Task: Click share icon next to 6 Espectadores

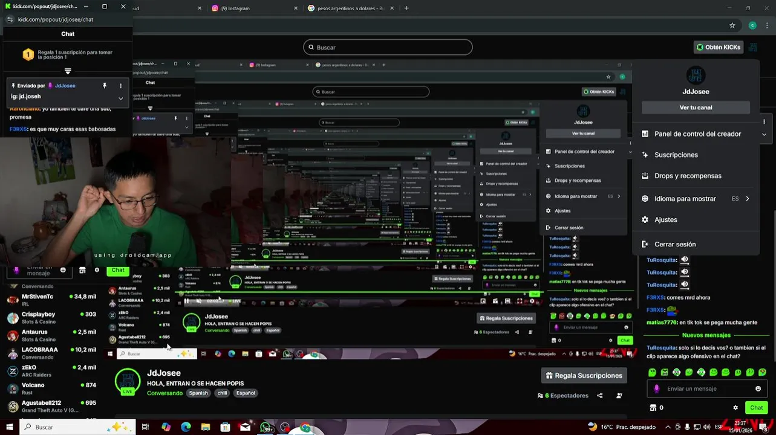Action: pos(599,396)
